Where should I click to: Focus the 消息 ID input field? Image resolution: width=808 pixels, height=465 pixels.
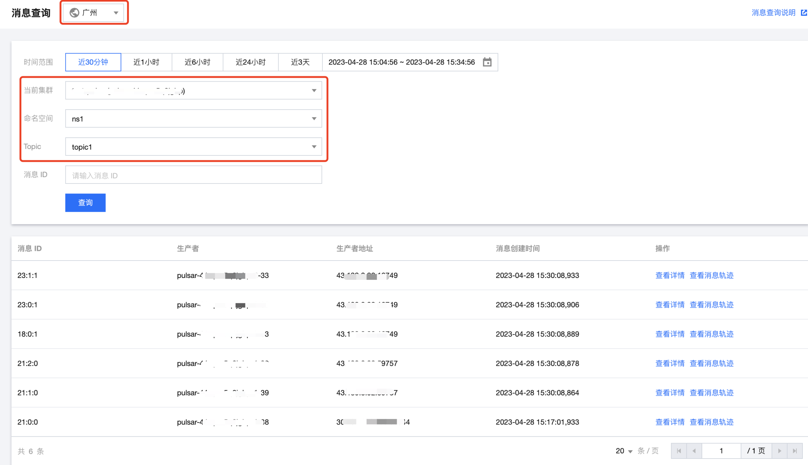pyautogui.click(x=193, y=175)
